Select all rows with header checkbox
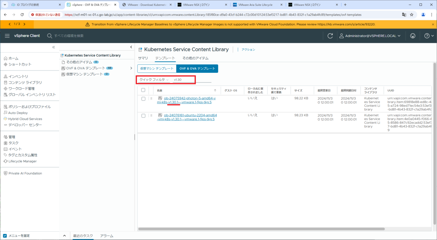The height and width of the screenshot is (240, 437). (x=143, y=90)
